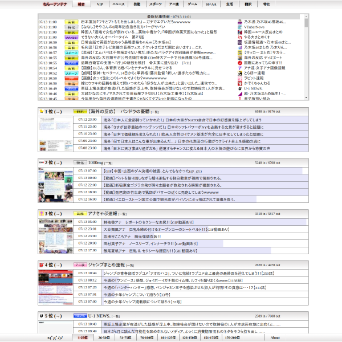Click the VTuberNews favicon in latest articles
This screenshot has height=342, width=342.
(x=240, y=27)
